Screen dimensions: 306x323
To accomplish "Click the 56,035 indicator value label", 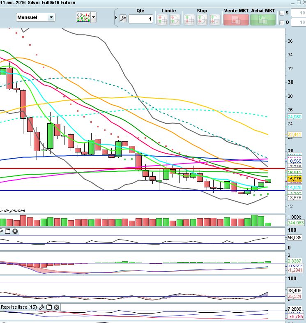I will point(294,238).
